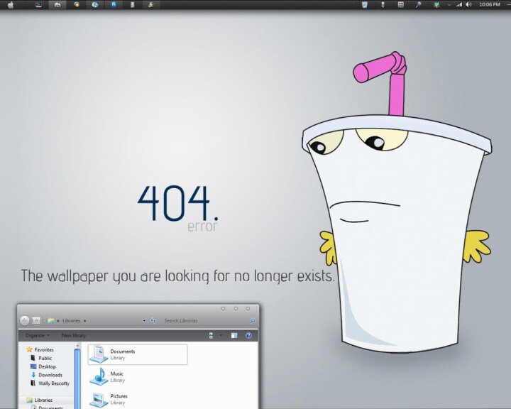The height and width of the screenshot is (409, 511).
Task: Go forward in the Libraries window
Action: coord(36,321)
